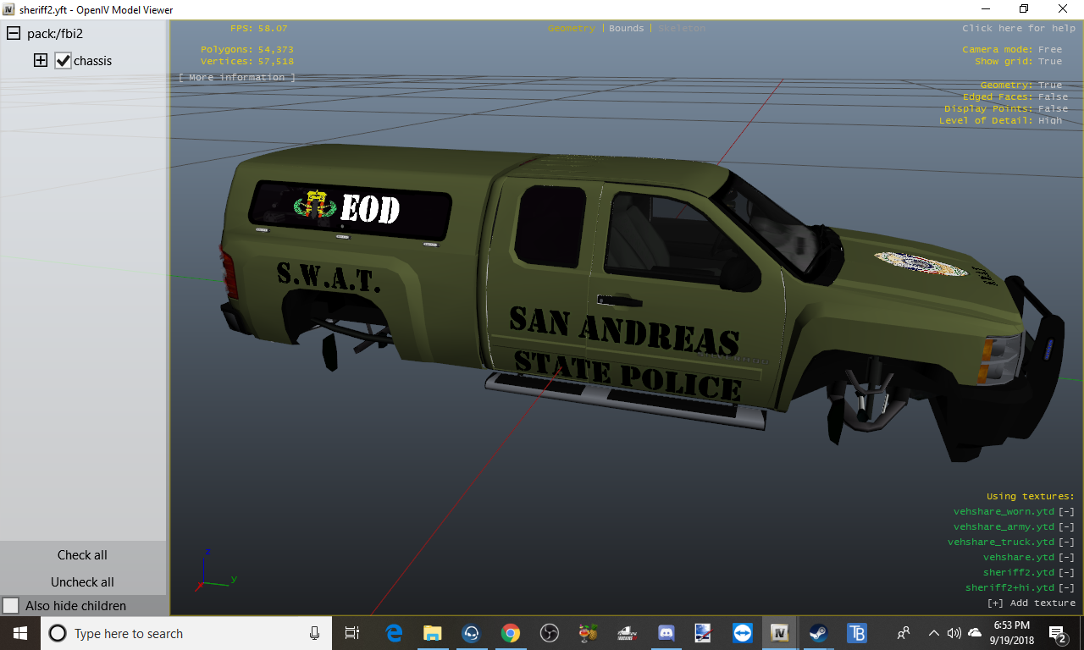Click the FPS readout

click(258, 29)
